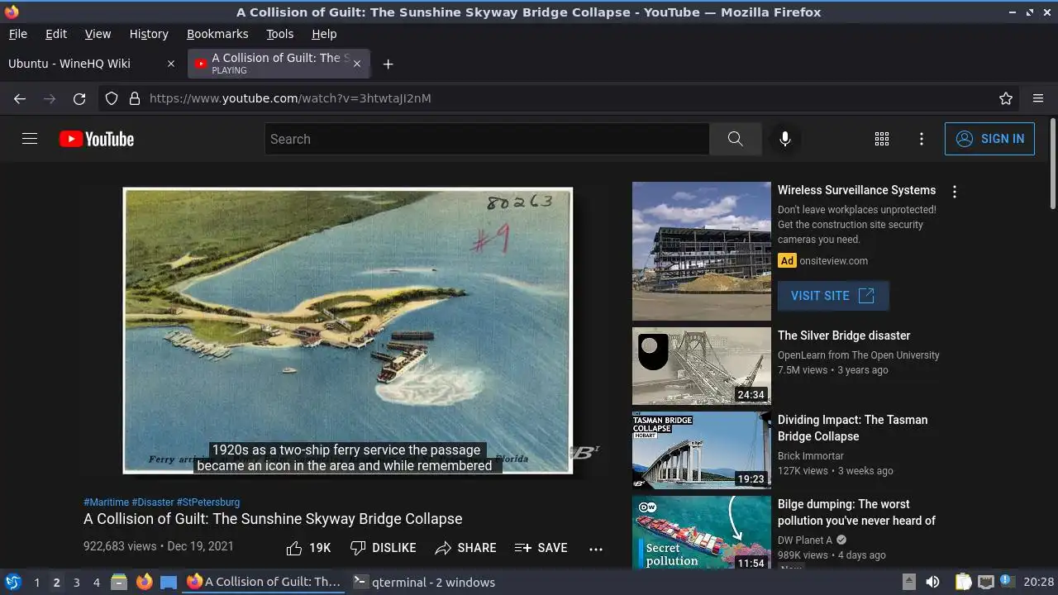Viewport: 1058px width, 595px height.
Task: Reload the current page
Action: pos(79,98)
